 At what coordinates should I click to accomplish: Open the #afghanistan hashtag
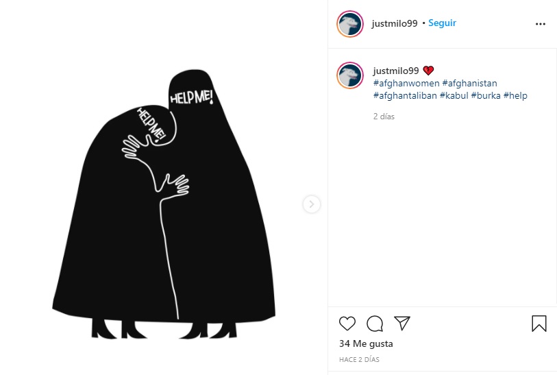click(x=469, y=83)
